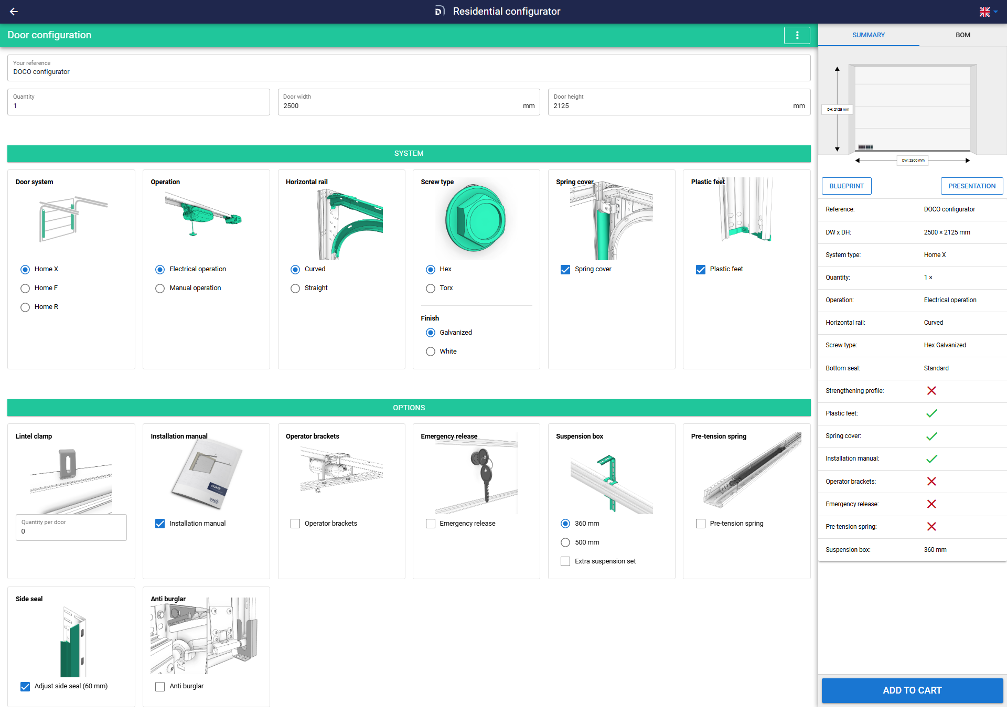Select the 500 mm suspension box
Viewport: 1007px width, 714px height.
565,542
